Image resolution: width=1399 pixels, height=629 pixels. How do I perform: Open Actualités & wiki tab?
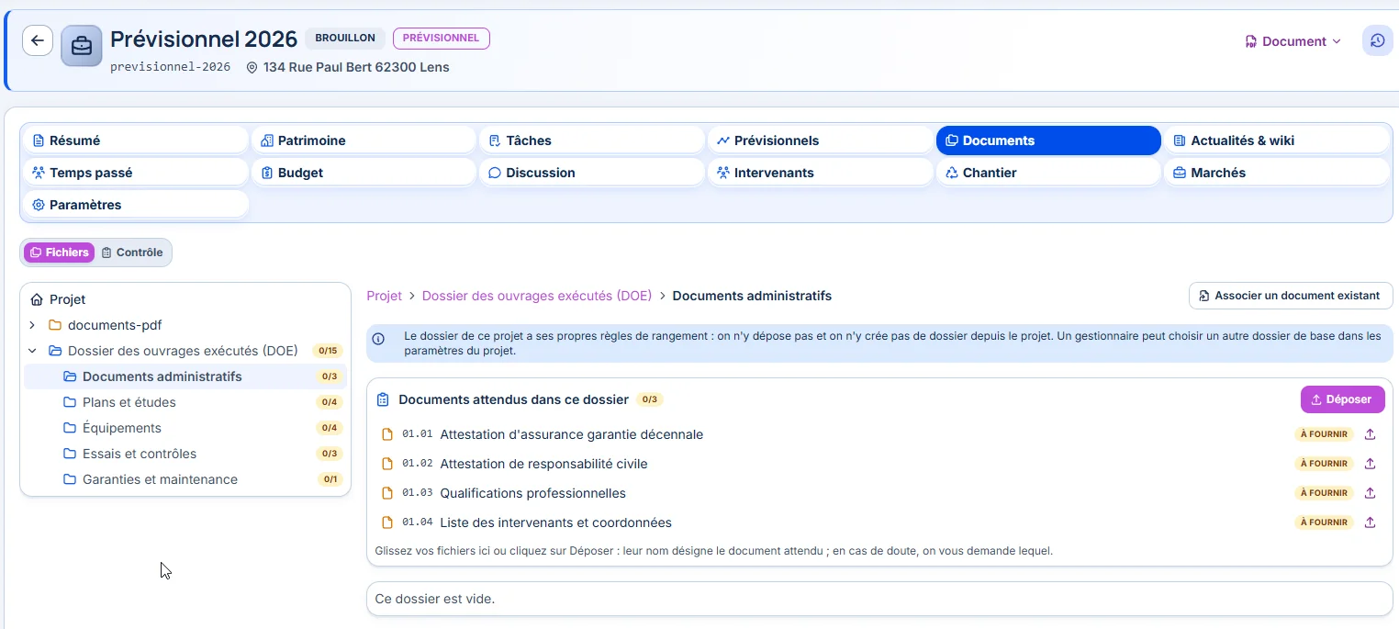tap(1277, 140)
